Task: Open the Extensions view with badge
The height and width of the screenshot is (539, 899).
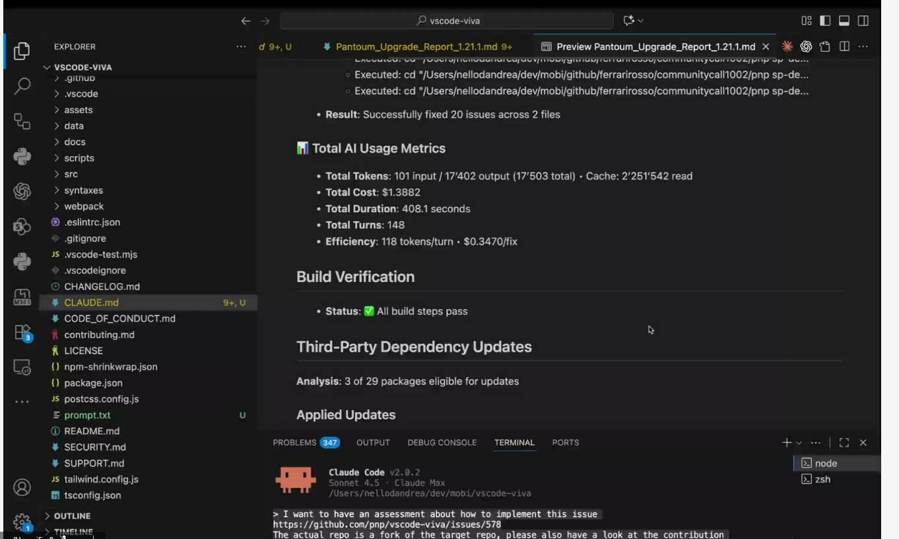Action: click(x=22, y=332)
